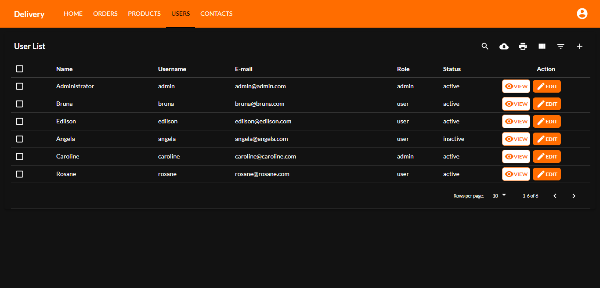600x288 pixels.
Task: Open the Products menu item
Action: 145,14
